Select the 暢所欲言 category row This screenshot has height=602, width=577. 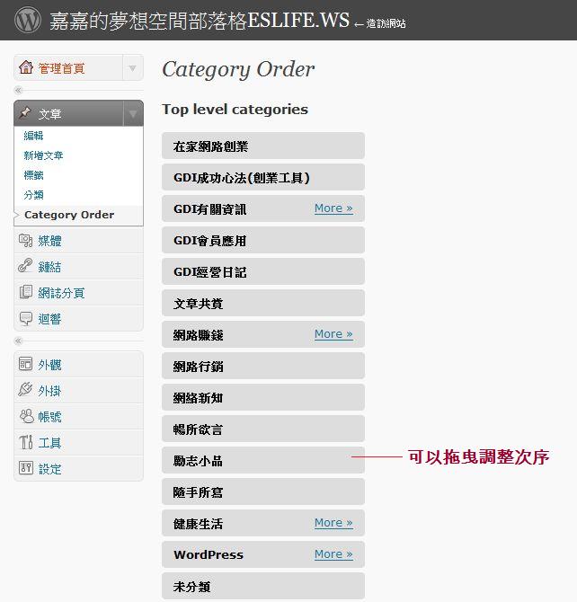coord(263,429)
